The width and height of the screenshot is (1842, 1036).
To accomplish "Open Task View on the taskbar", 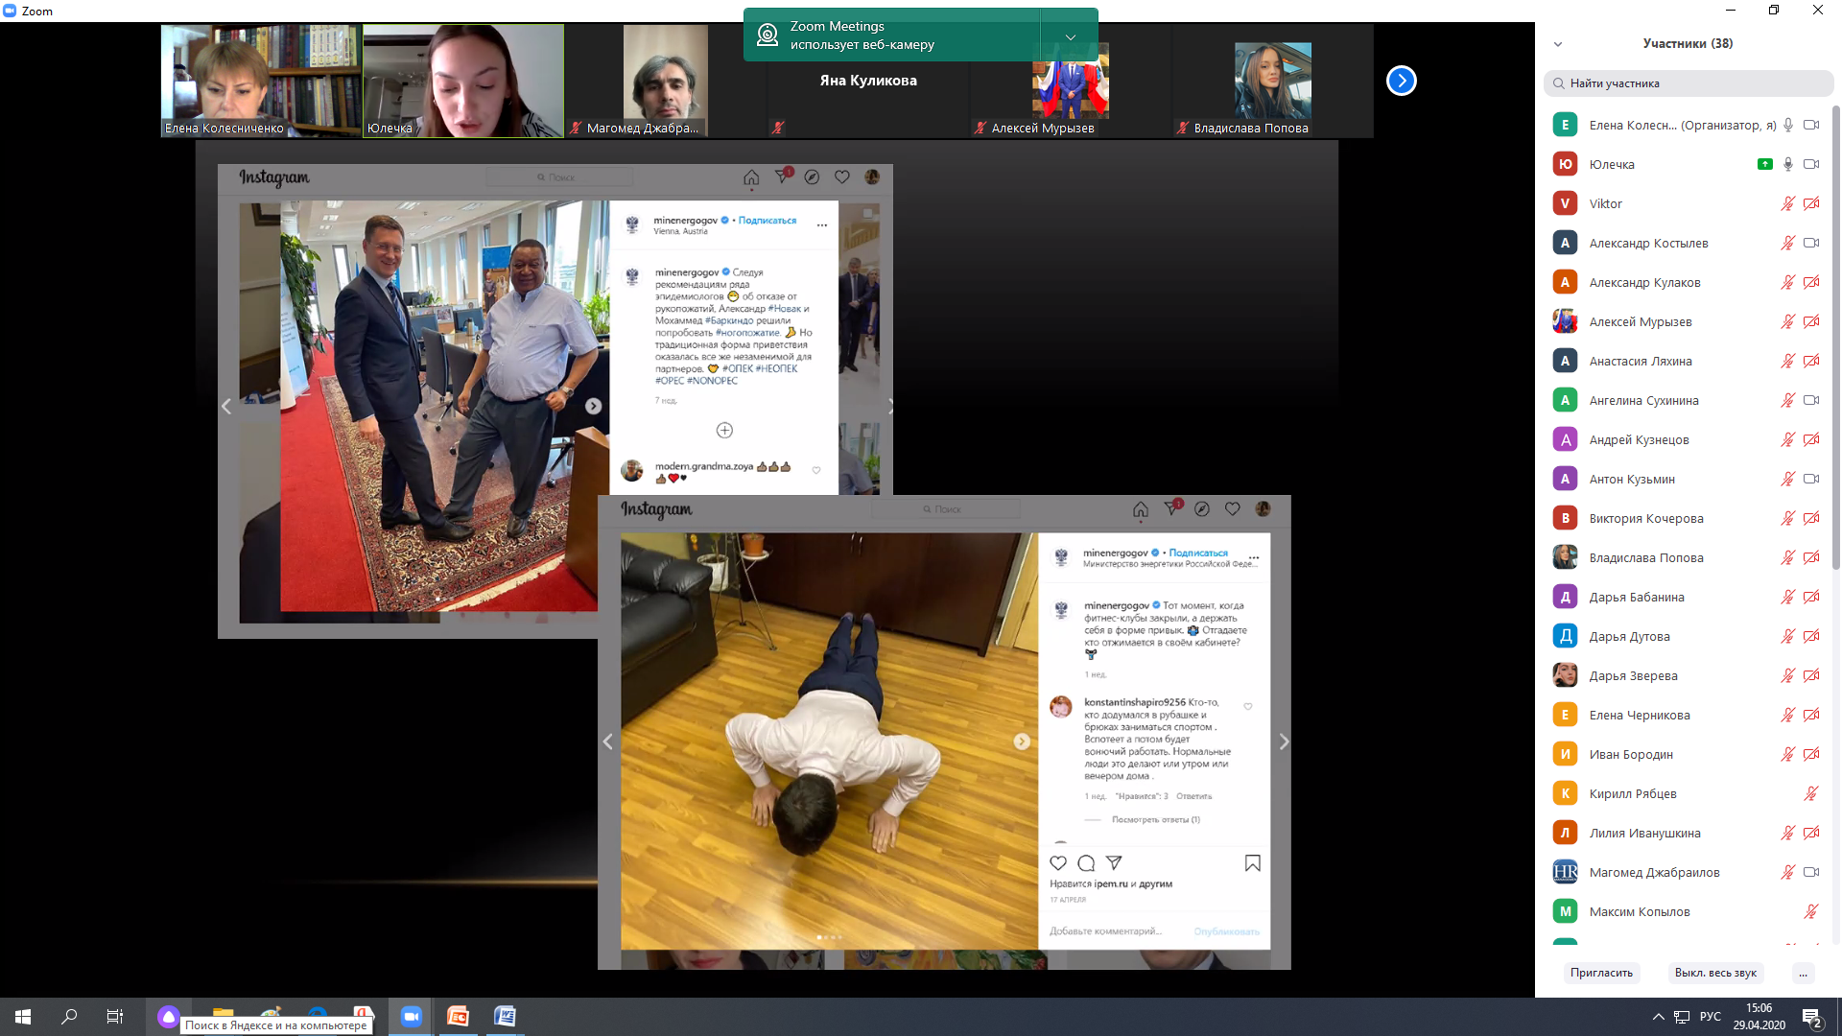I will point(114,1017).
